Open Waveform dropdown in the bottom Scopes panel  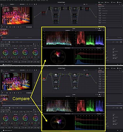pos(68,96)
